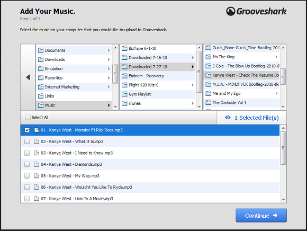Click the Downloaded 7-27-10 folder icon
This screenshot has width=307, height=231.
click(124, 67)
